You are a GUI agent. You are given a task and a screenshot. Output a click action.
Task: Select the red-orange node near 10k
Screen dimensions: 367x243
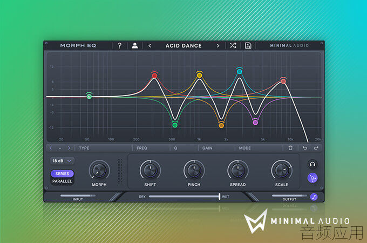(x=283, y=81)
